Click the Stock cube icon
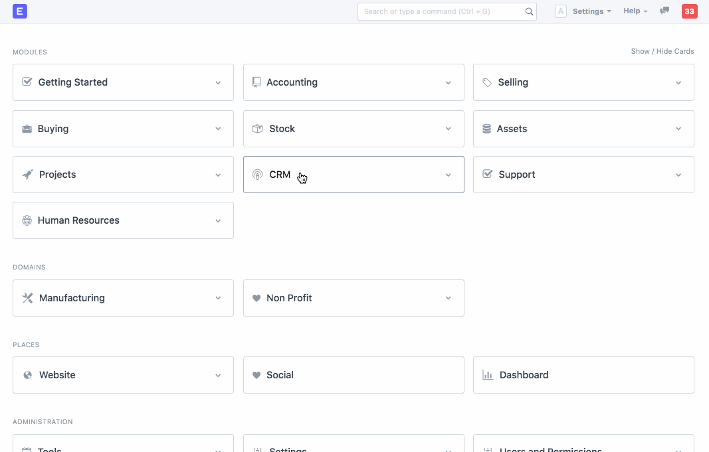 click(x=257, y=128)
